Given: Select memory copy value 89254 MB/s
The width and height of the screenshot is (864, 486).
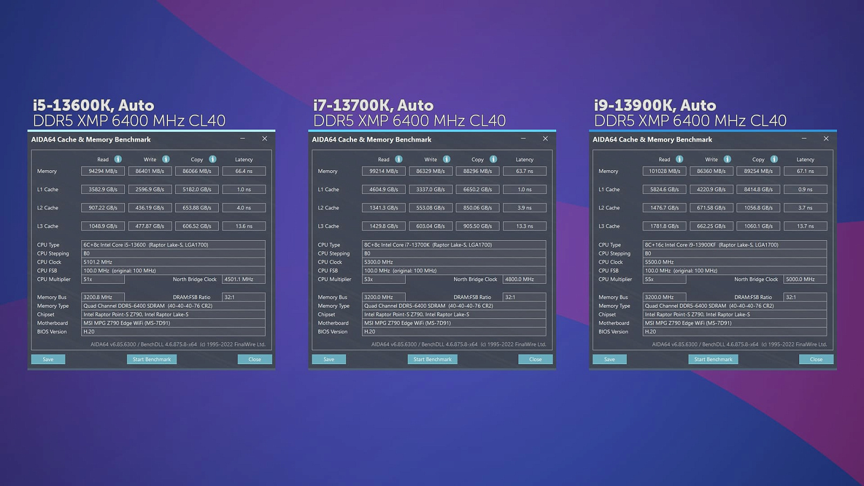Looking at the screenshot, I should (759, 171).
